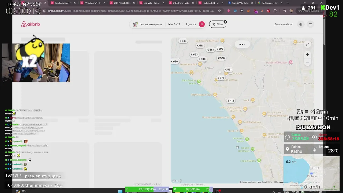This screenshot has height=193, width=343.
Task: Select the € 551 price marker
Action: (228, 69)
